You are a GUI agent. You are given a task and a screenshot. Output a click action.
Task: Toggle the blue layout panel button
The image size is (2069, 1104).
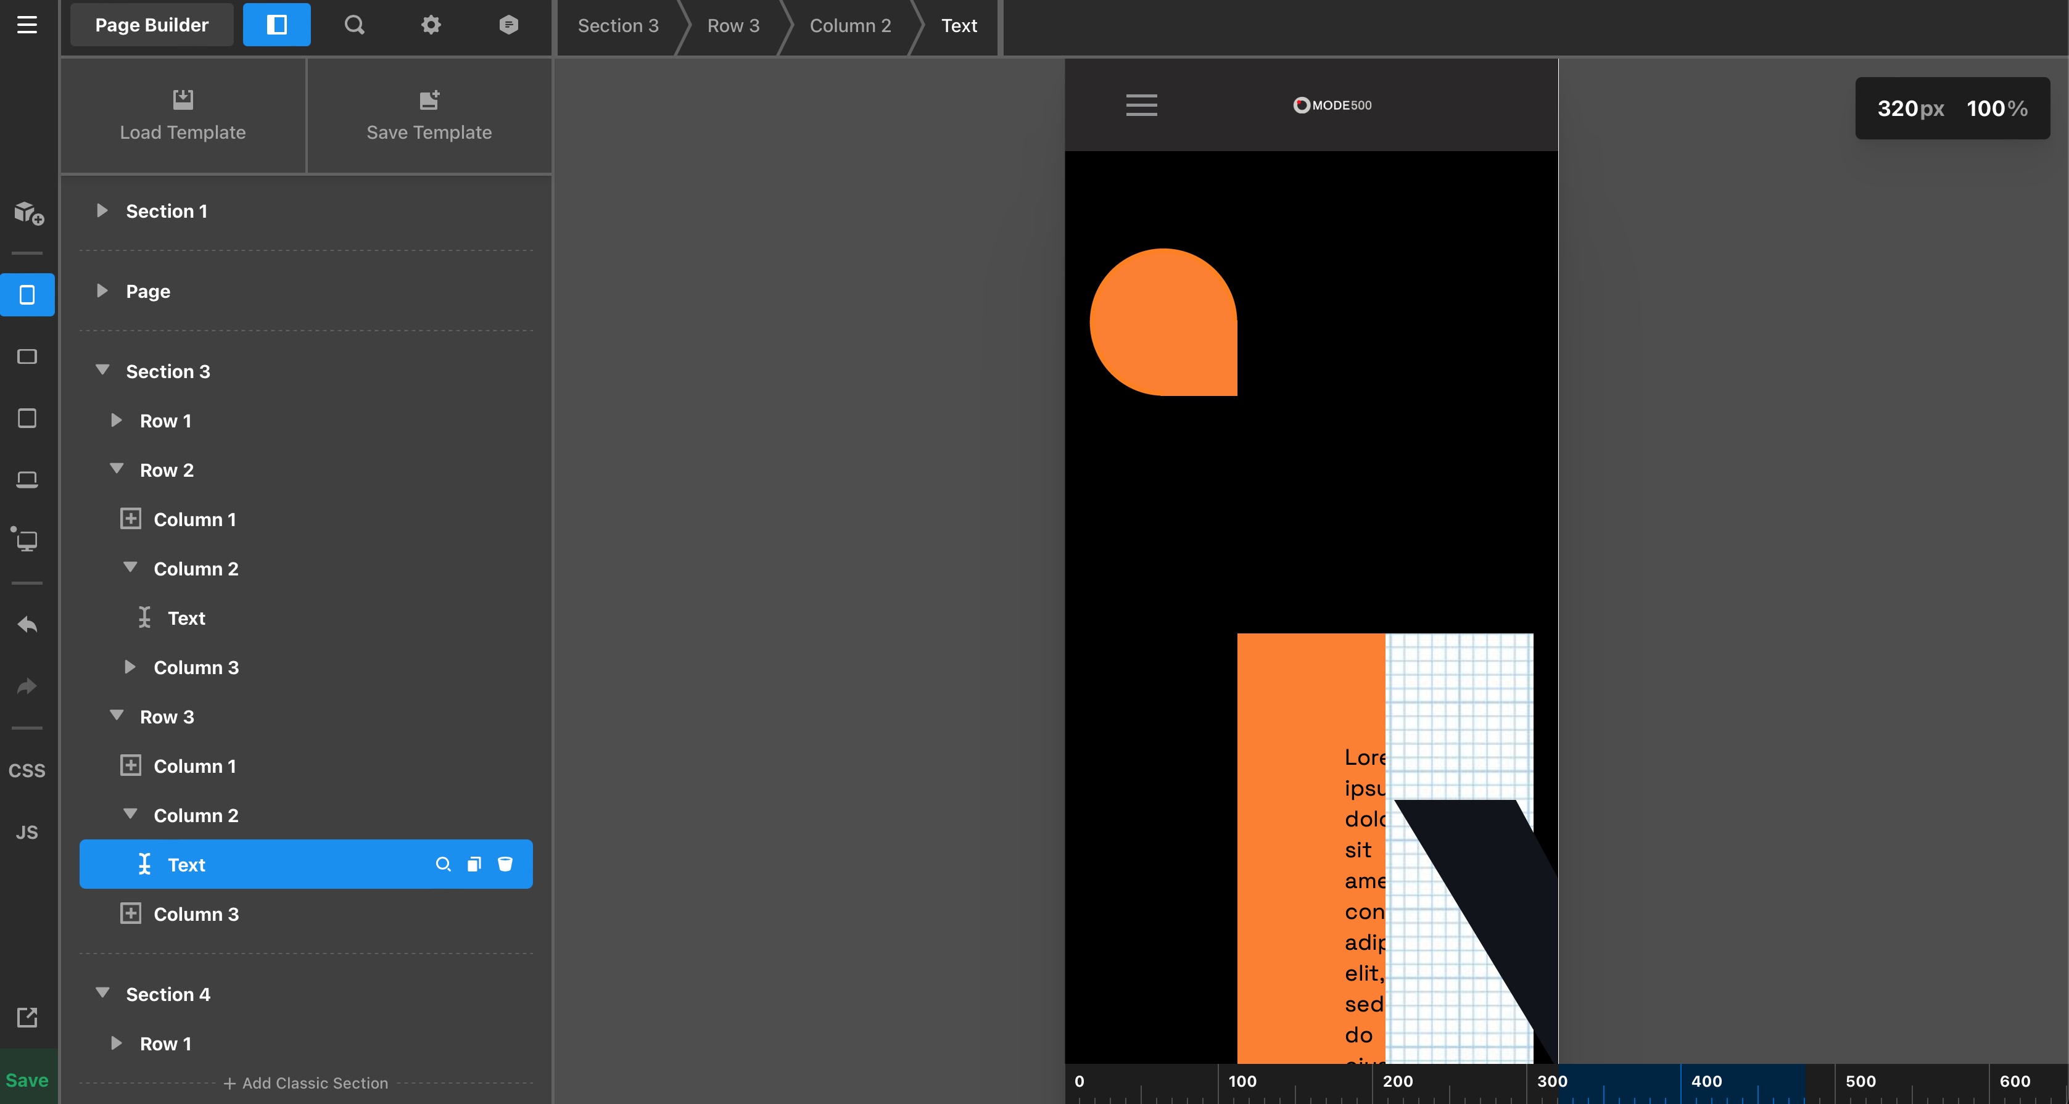click(276, 25)
